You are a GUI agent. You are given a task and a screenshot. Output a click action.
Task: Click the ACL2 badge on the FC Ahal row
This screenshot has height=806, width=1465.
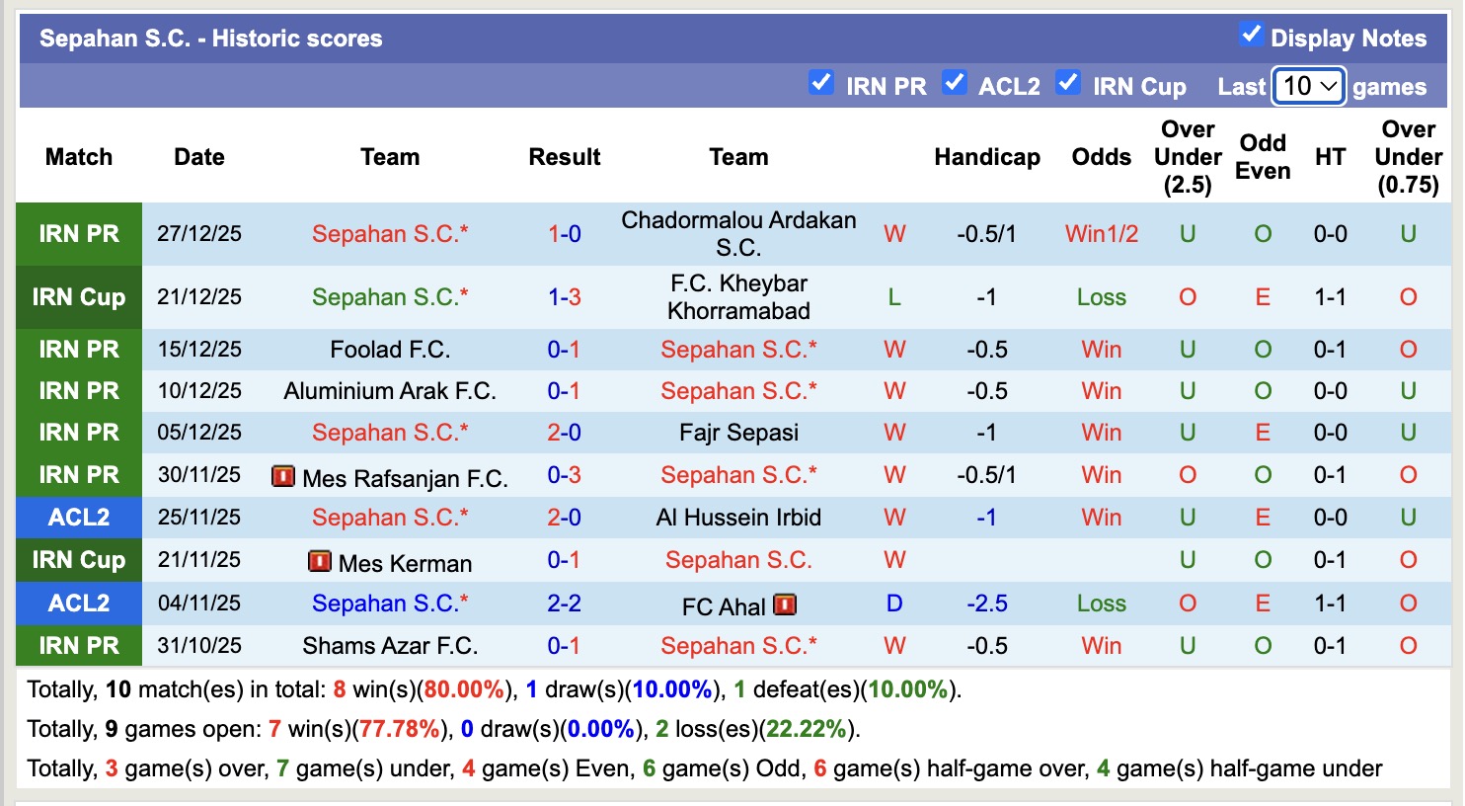pyautogui.click(x=79, y=603)
